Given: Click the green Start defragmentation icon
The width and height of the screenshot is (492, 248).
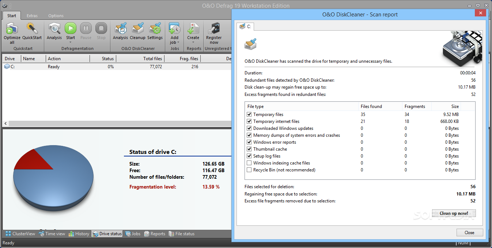Looking at the screenshot, I should 71,28.
